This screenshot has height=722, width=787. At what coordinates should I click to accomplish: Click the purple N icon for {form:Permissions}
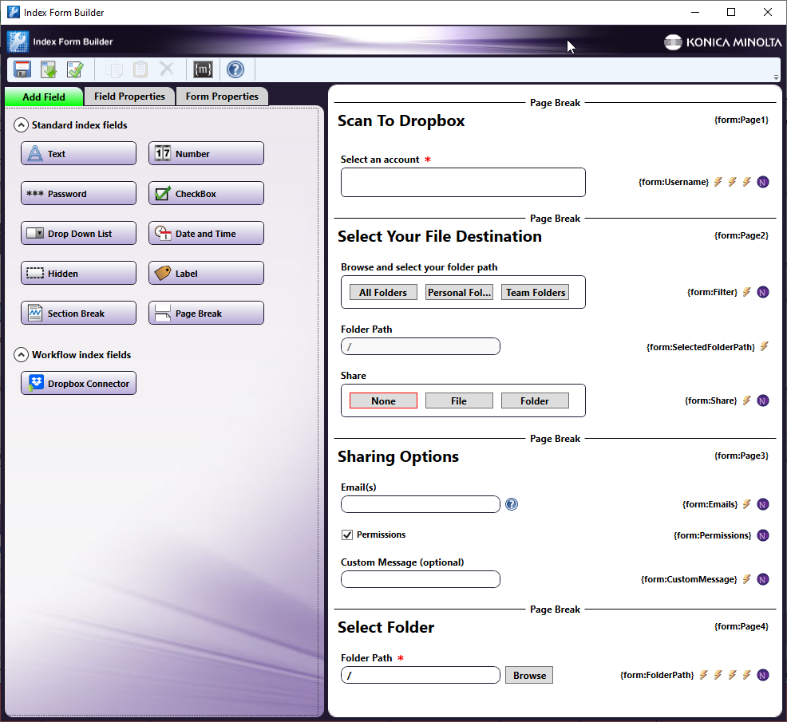[763, 535]
